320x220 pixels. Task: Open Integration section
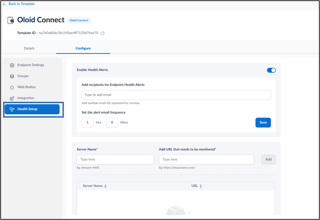32,98
